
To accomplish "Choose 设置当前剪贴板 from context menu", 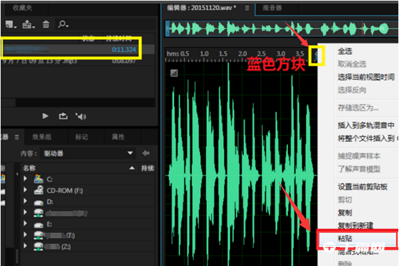I will (362, 187).
